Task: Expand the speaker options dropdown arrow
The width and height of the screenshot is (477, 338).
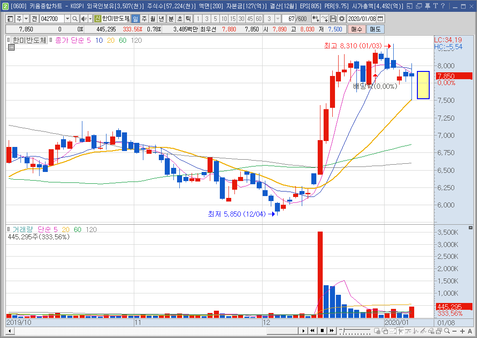Action: coord(90,19)
